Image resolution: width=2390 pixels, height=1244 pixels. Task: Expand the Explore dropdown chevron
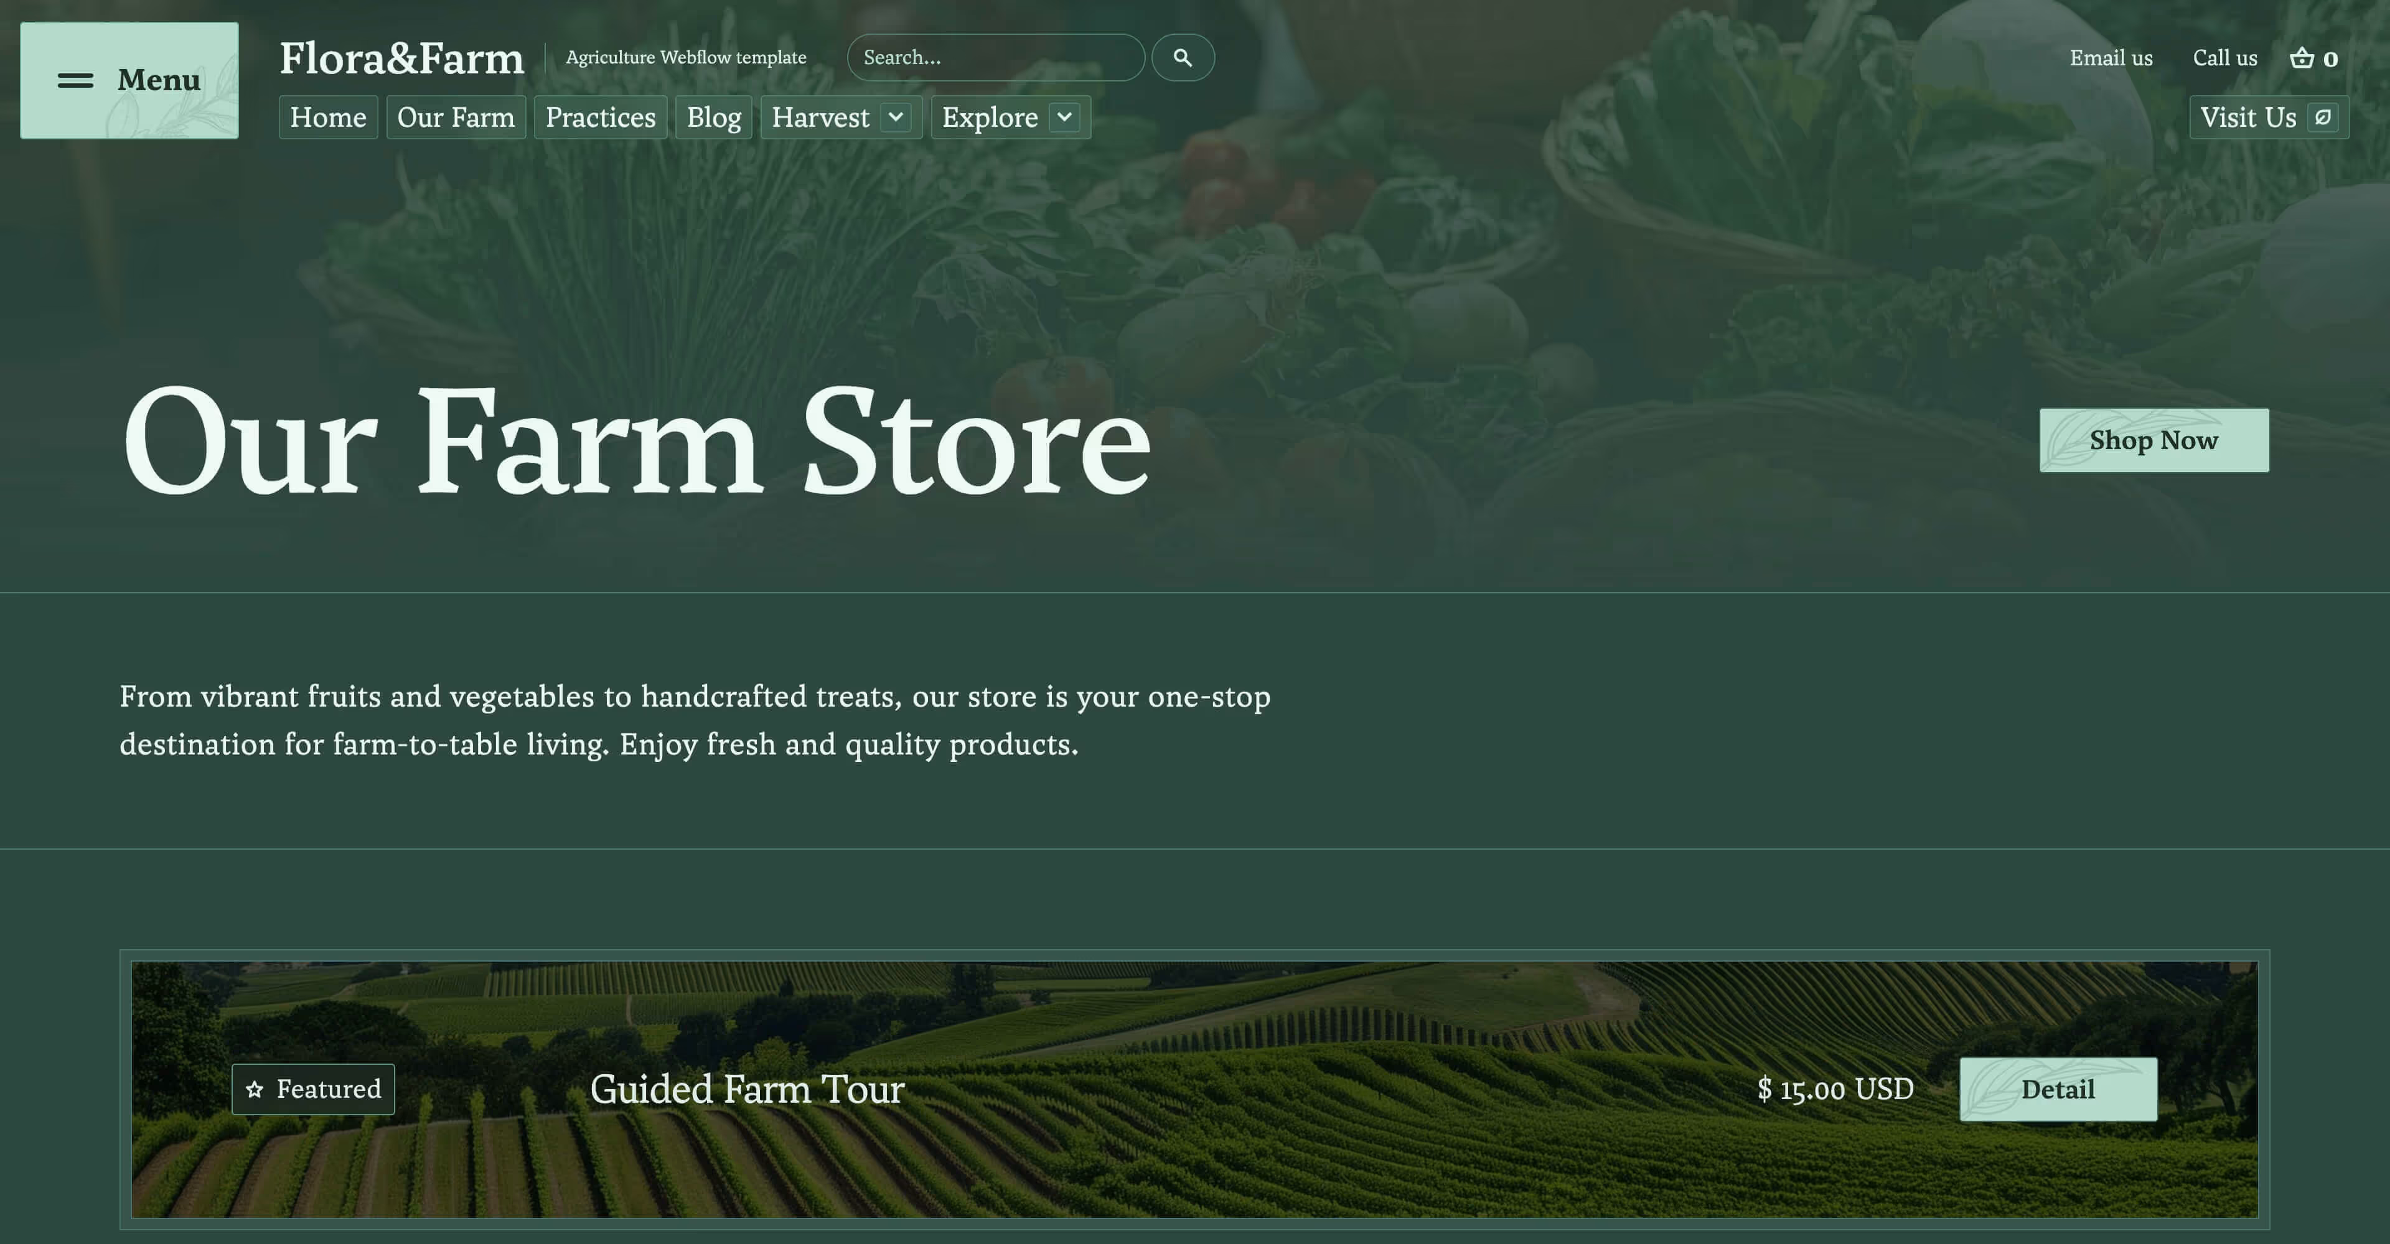coord(1064,118)
